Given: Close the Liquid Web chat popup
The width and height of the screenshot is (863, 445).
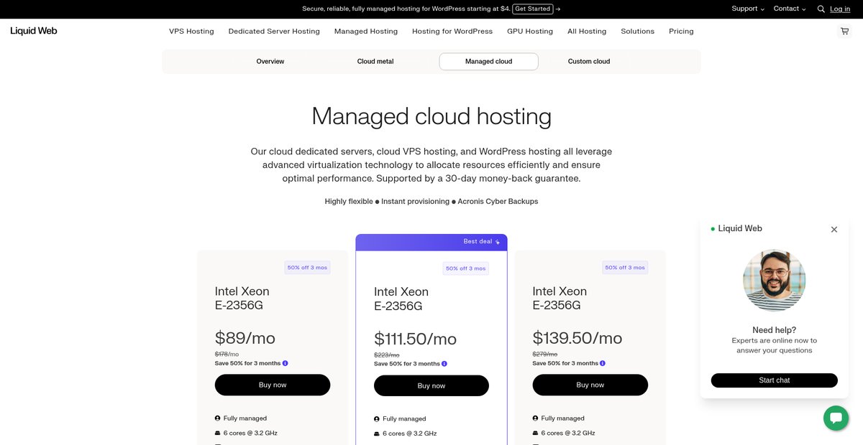Looking at the screenshot, I should [834, 230].
